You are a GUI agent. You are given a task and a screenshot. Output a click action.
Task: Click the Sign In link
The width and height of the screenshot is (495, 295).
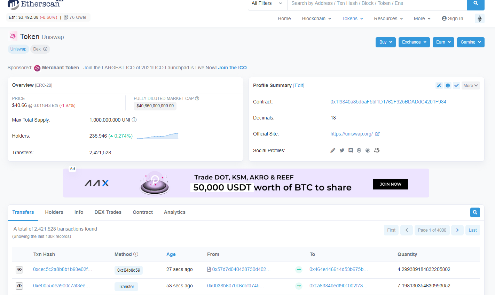453,18
